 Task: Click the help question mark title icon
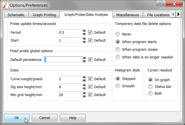161,4
